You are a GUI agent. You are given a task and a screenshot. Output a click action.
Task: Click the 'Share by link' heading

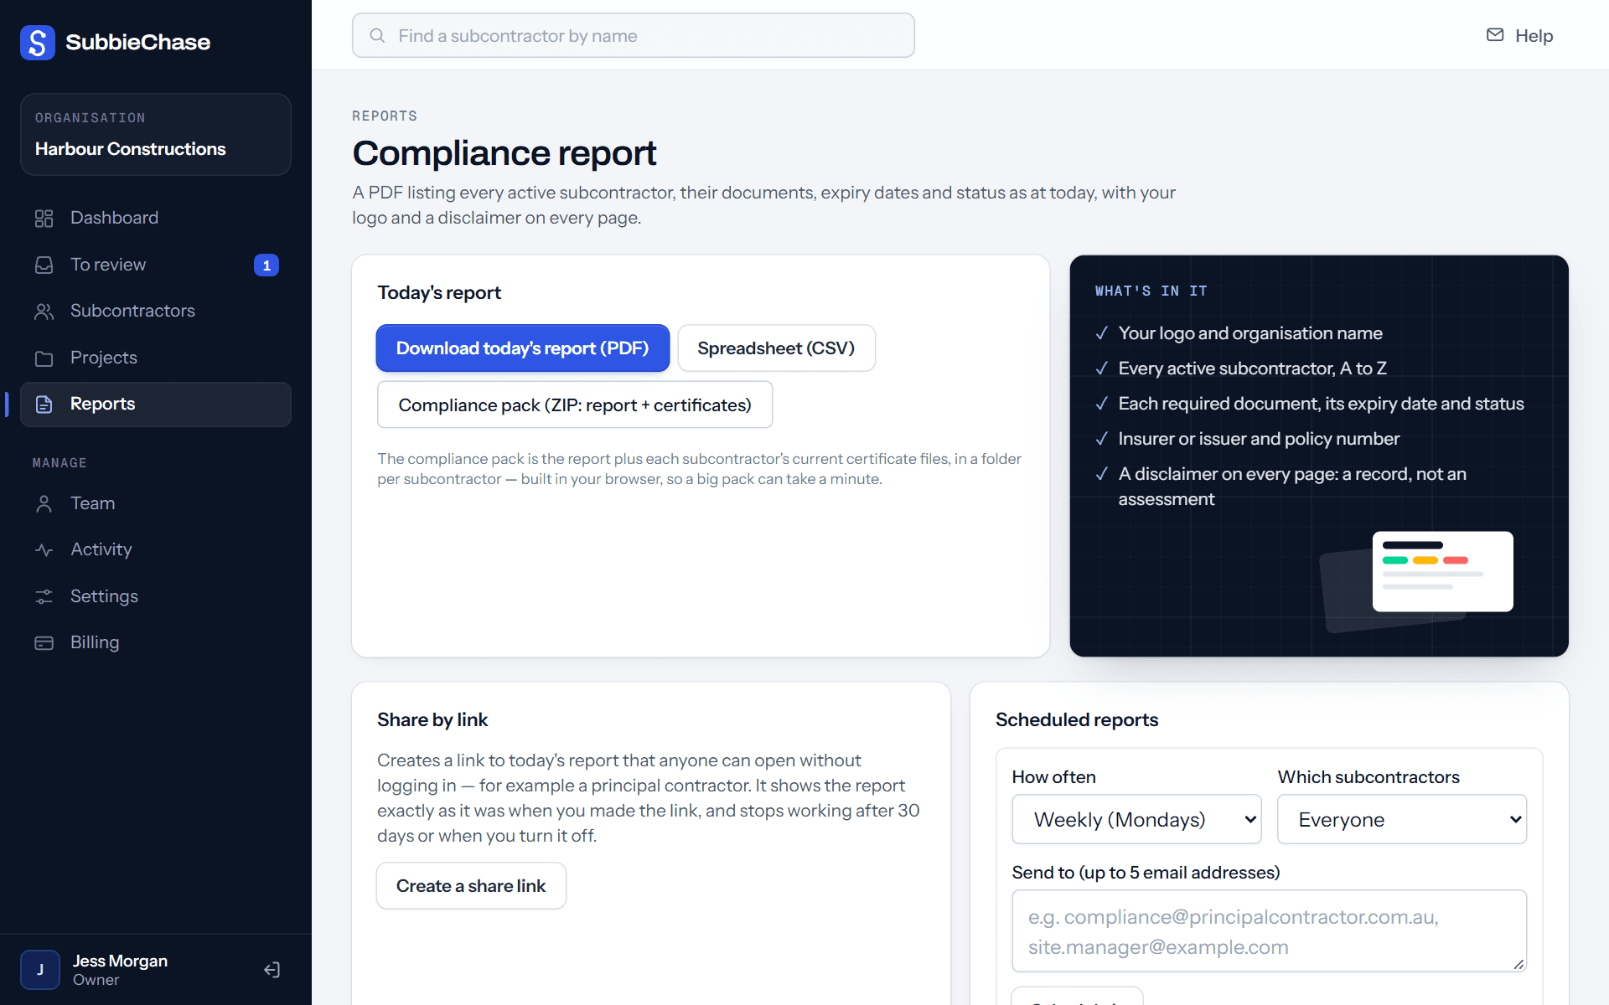432,720
